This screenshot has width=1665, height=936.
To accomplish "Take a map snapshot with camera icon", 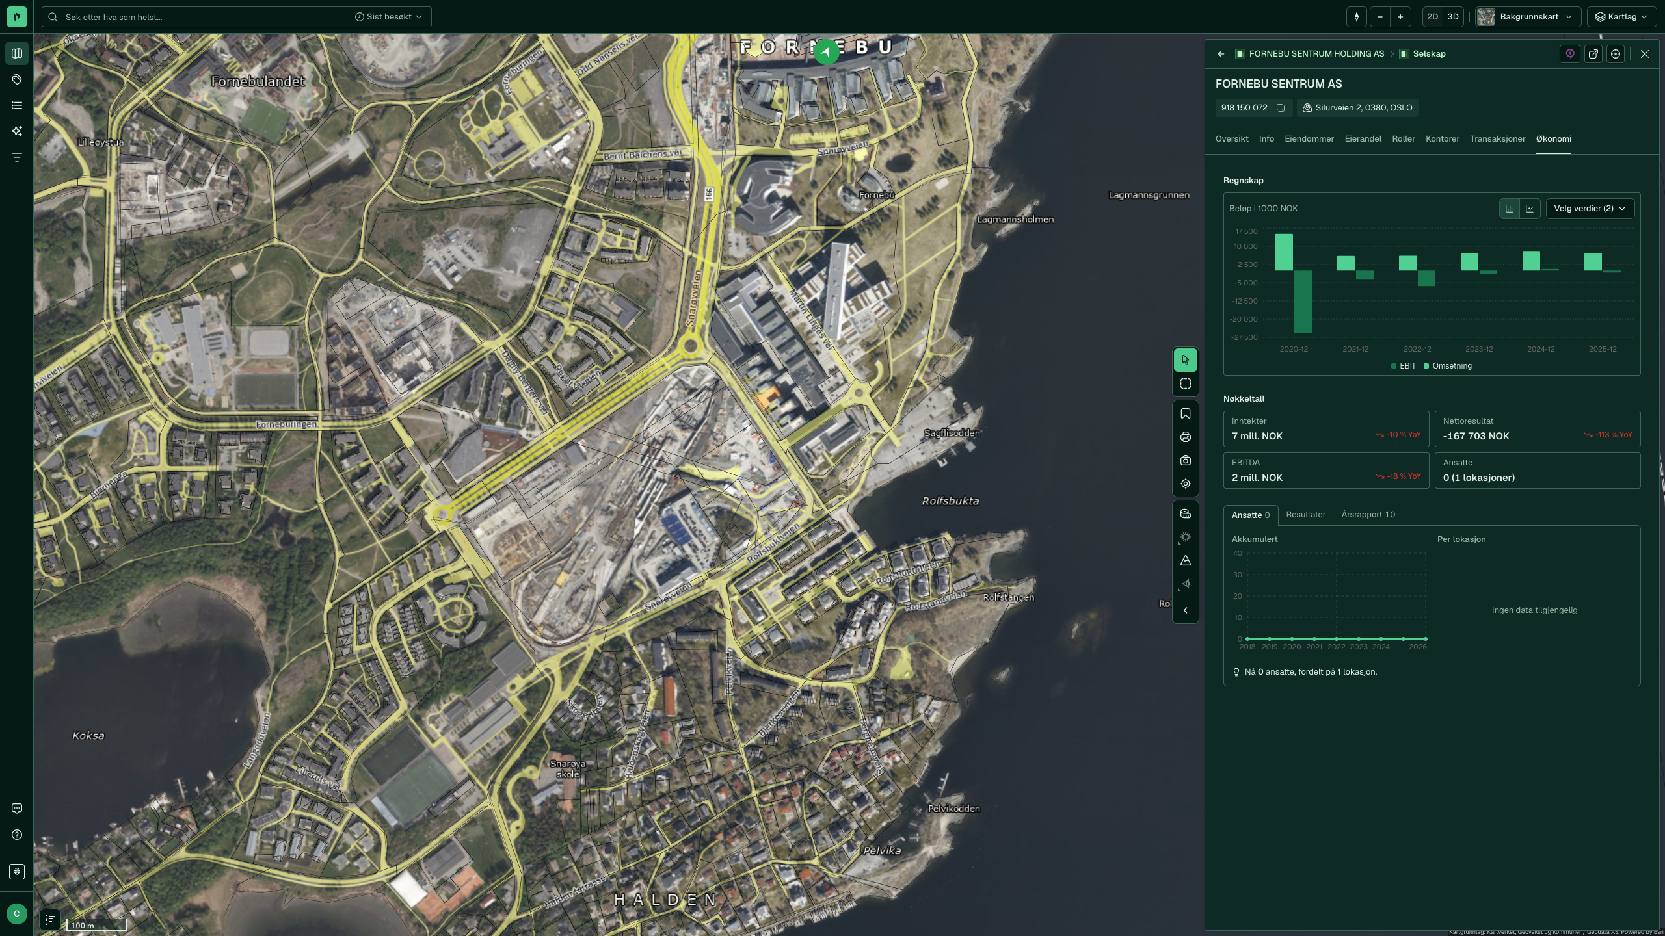I will click(1185, 461).
